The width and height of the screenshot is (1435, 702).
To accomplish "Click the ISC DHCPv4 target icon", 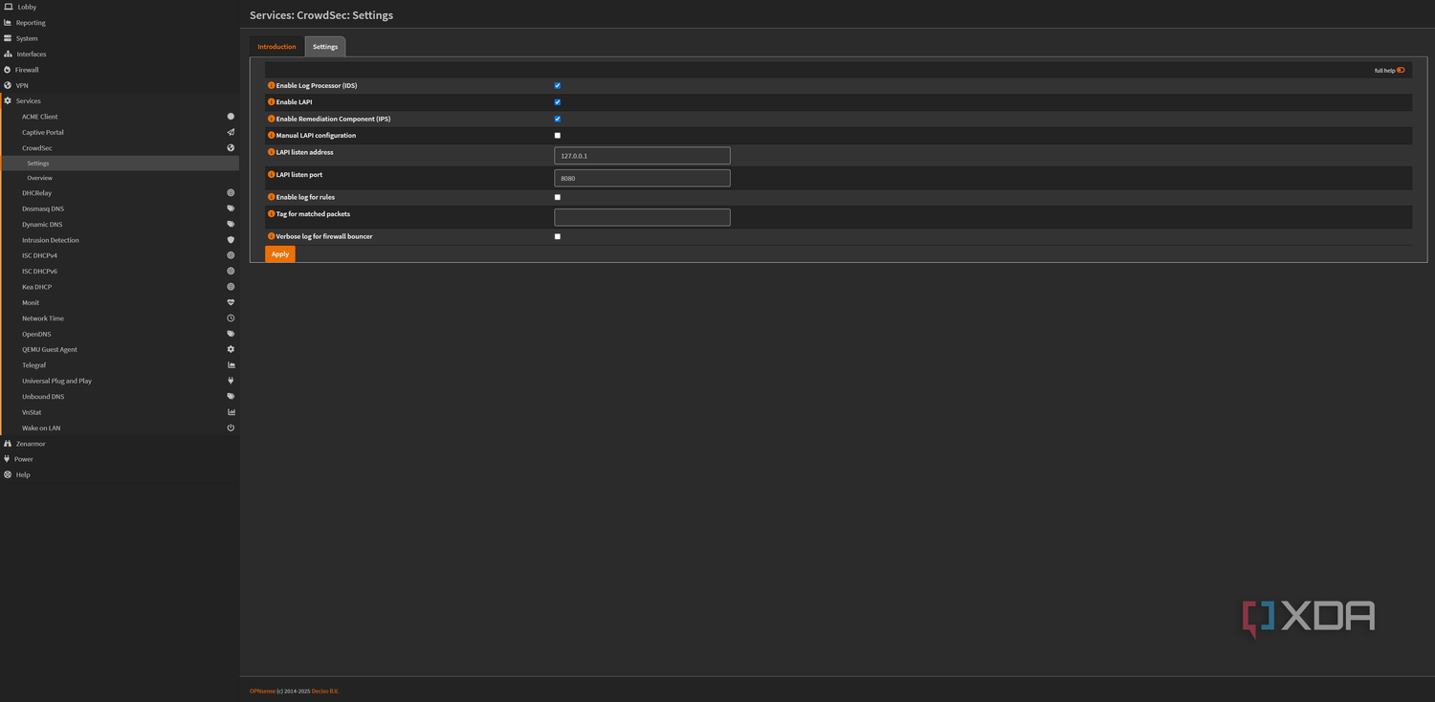I will 231,255.
